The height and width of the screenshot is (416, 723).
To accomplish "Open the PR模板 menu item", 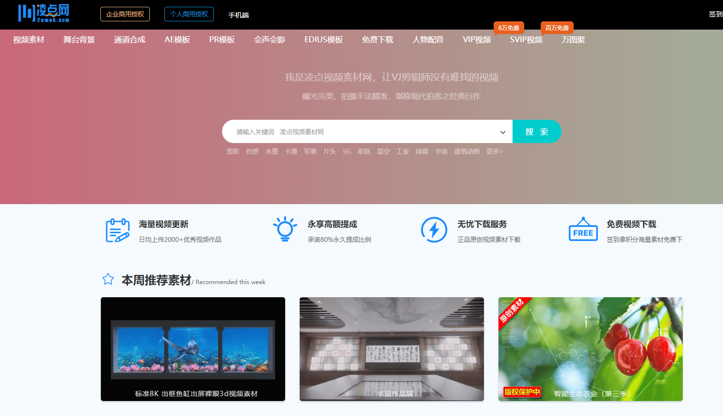I will (x=222, y=40).
